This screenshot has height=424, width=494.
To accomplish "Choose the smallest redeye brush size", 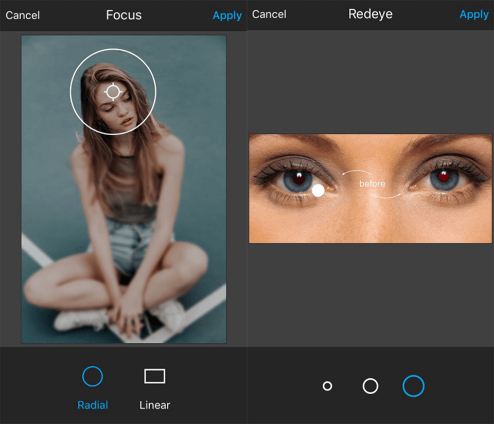I will [328, 385].
